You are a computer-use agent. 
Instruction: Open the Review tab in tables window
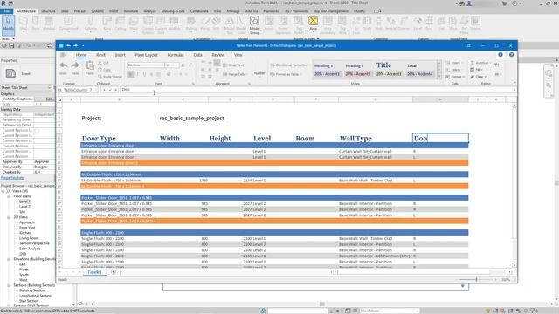click(218, 55)
